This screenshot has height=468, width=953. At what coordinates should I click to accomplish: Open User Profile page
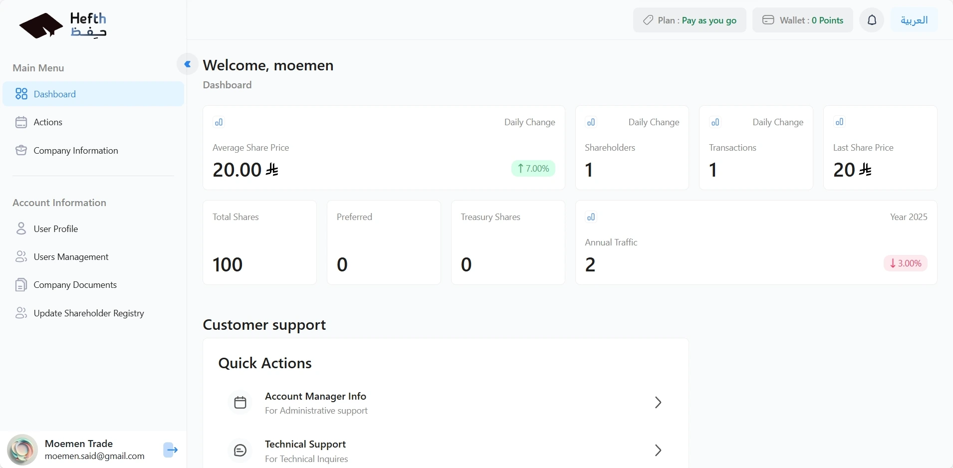(56, 229)
